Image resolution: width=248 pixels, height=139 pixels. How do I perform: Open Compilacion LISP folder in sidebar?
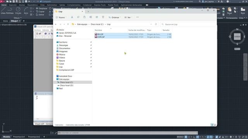[66, 70]
